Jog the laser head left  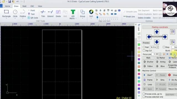click(x=149, y=37)
